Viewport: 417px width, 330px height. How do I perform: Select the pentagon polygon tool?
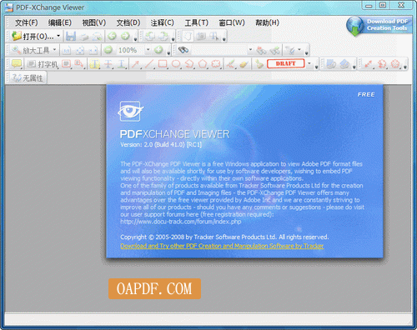tap(203, 64)
